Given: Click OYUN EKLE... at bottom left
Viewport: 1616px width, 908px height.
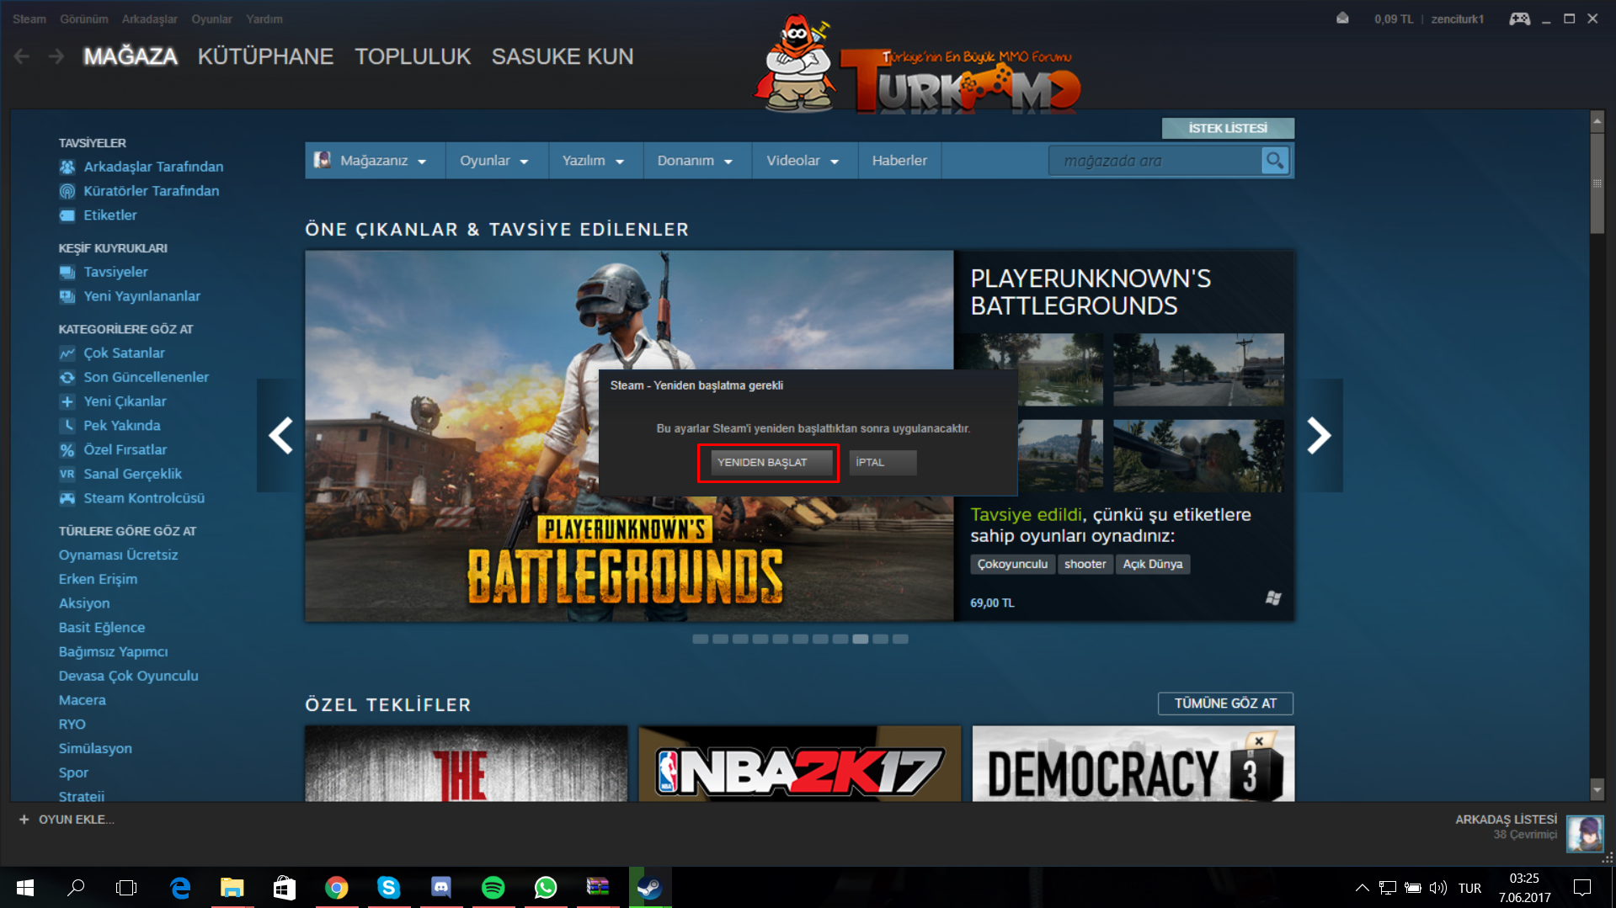Looking at the screenshot, I should [76, 819].
